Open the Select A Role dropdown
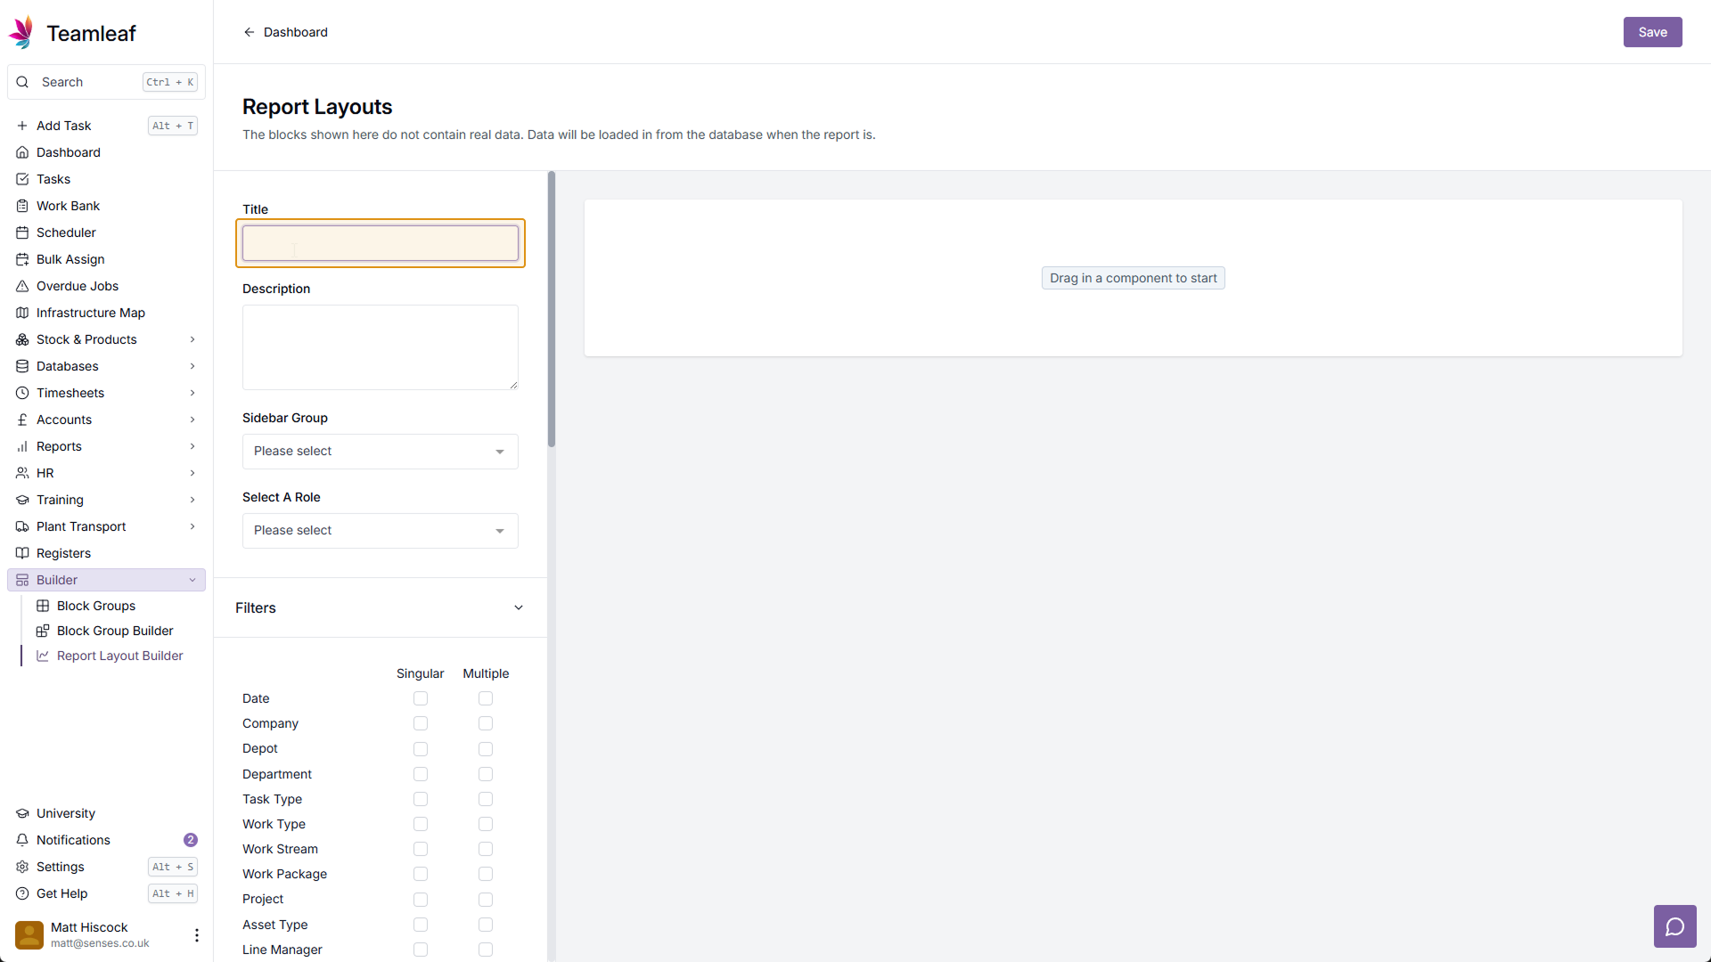 pyautogui.click(x=380, y=531)
